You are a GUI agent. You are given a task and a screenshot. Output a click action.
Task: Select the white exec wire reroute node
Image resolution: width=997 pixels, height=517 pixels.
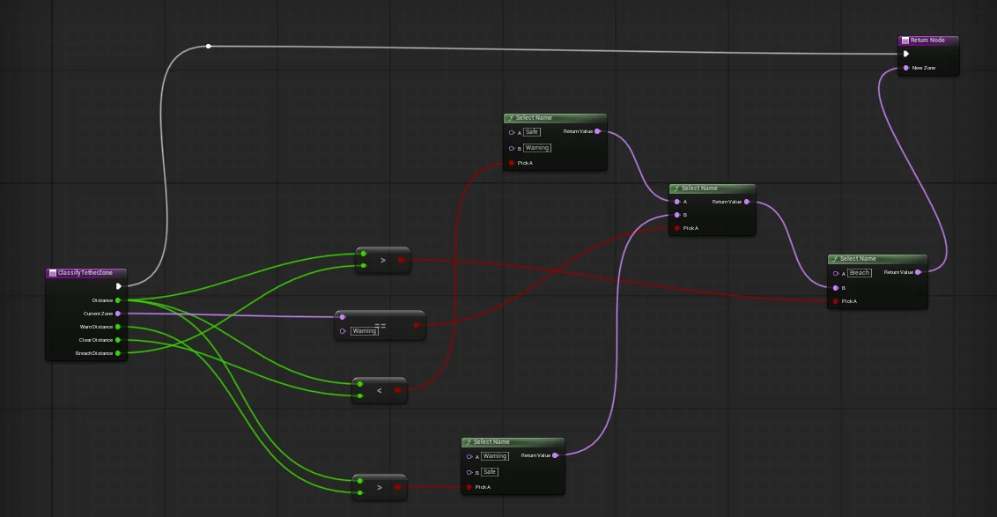coord(209,47)
